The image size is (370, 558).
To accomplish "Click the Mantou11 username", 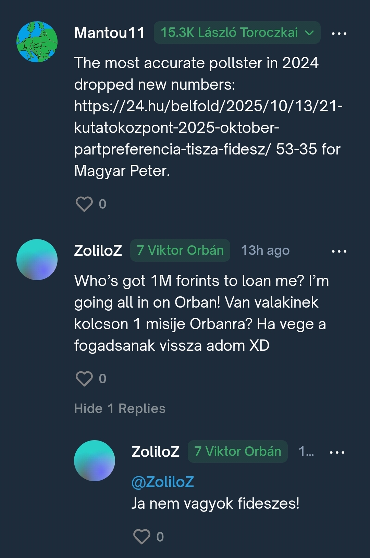I will click(x=109, y=33).
